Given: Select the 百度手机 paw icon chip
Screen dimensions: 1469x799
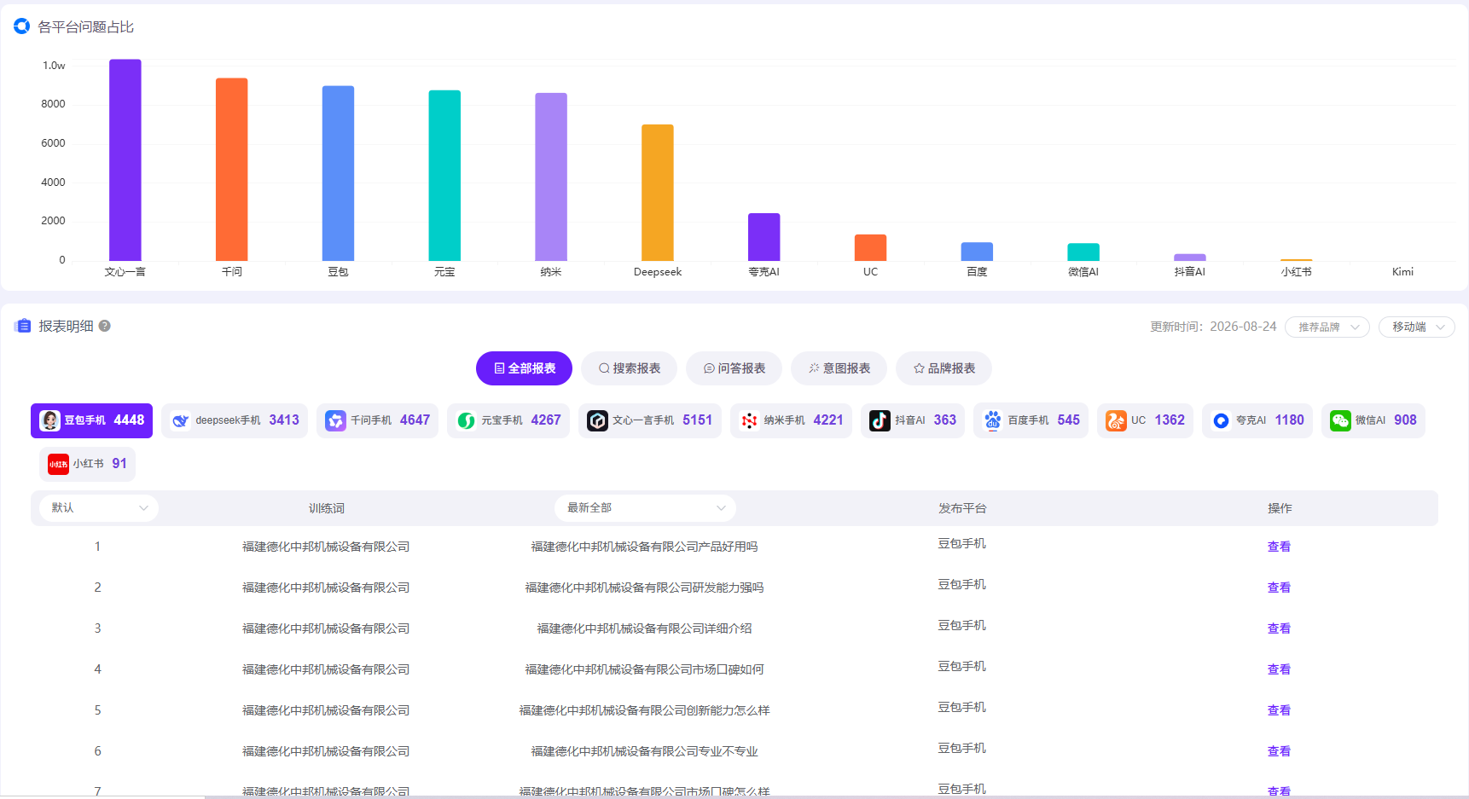Looking at the screenshot, I should click(x=1031, y=420).
